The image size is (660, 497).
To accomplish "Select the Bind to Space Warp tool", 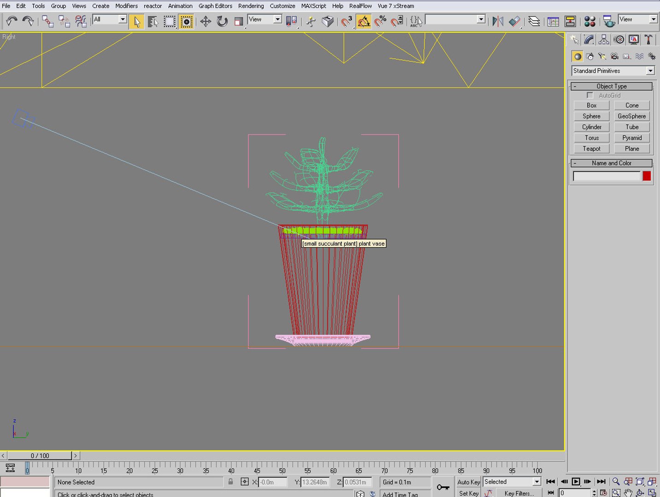I will click(81, 21).
